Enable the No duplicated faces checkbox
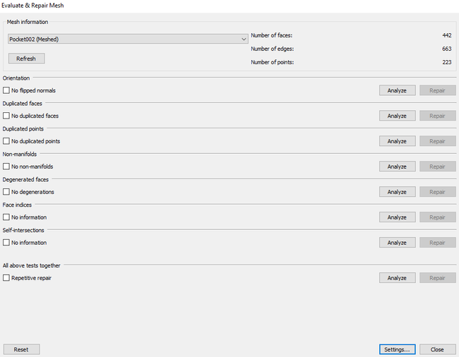Viewport: 459px width, 357px height. click(x=6, y=116)
